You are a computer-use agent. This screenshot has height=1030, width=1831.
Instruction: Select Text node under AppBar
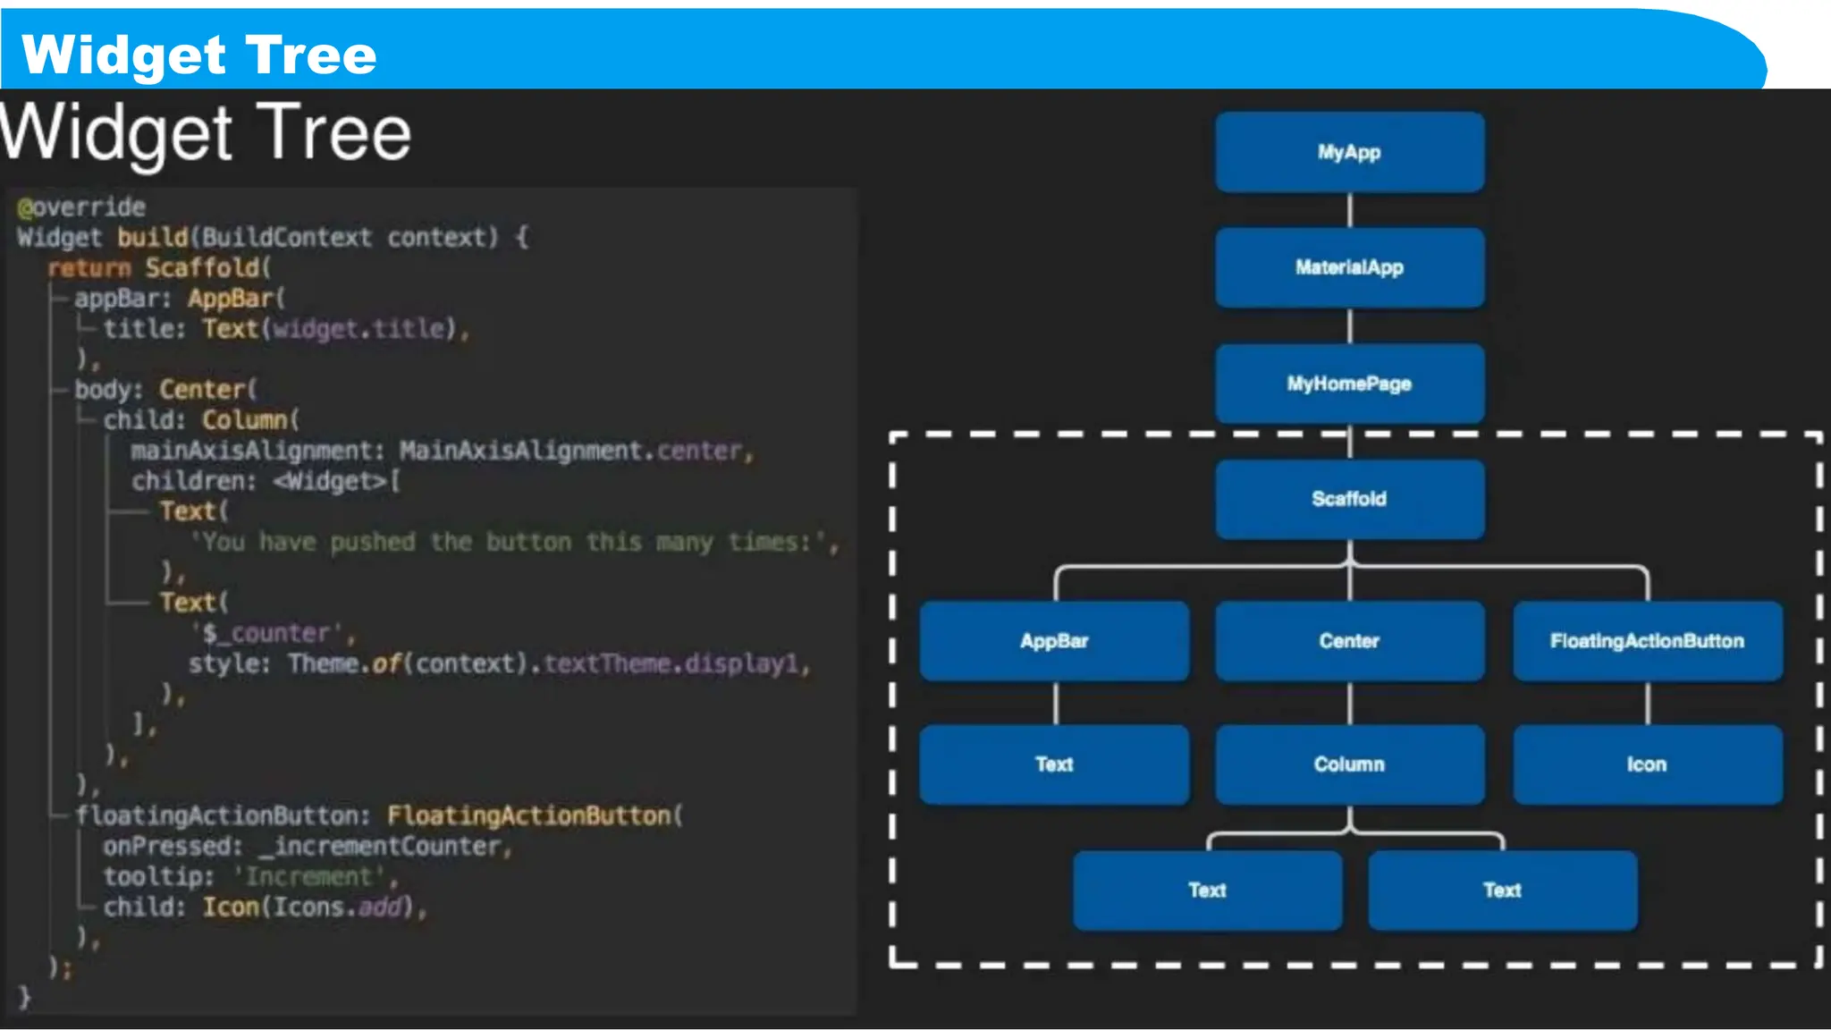pyautogui.click(x=1054, y=764)
